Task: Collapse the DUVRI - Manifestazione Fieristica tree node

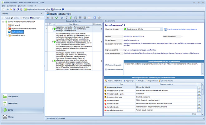Action: click(x=3, y=22)
